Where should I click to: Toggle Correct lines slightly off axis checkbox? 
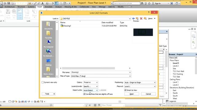84,94
